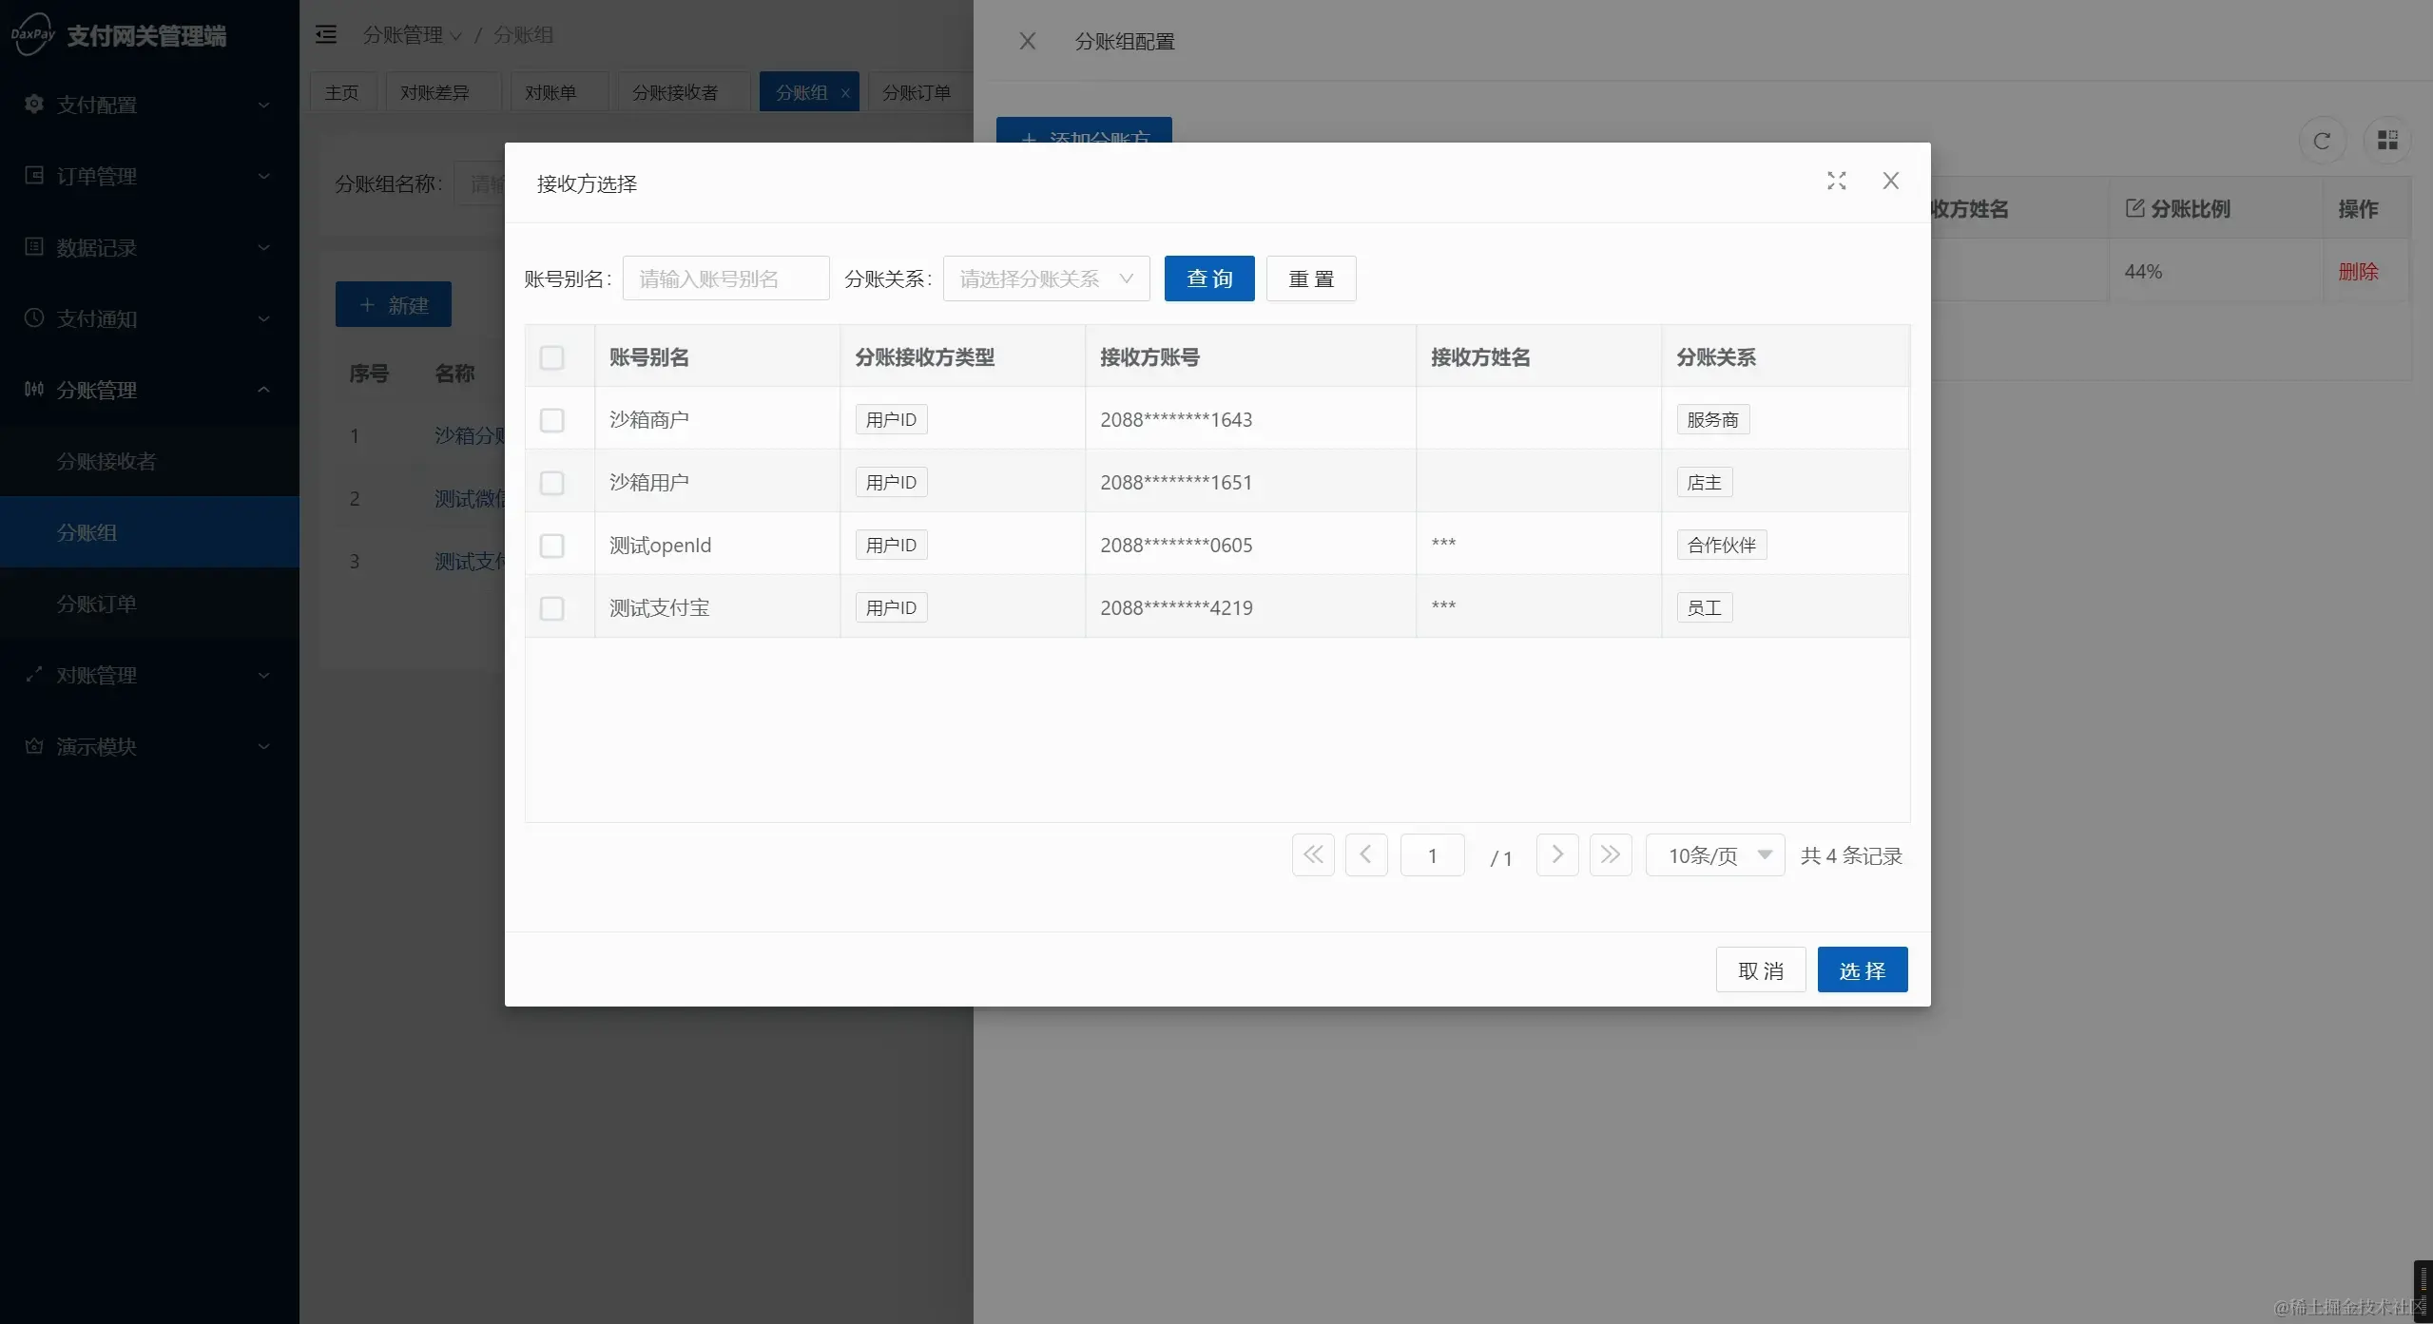
Task: Switch to the 分账订单 tab
Action: tap(915, 91)
